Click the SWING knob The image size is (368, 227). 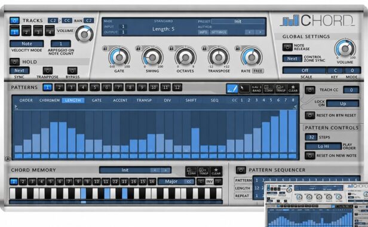point(152,57)
